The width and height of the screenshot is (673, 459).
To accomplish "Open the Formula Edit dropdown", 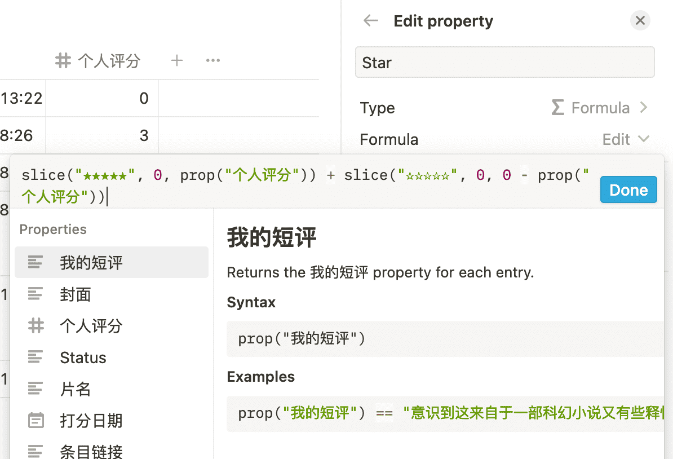I will click(x=626, y=139).
